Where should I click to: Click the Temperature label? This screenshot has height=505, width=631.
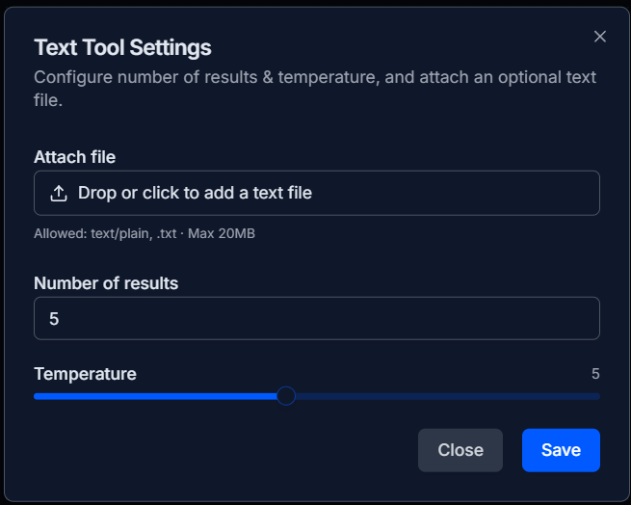(x=85, y=374)
